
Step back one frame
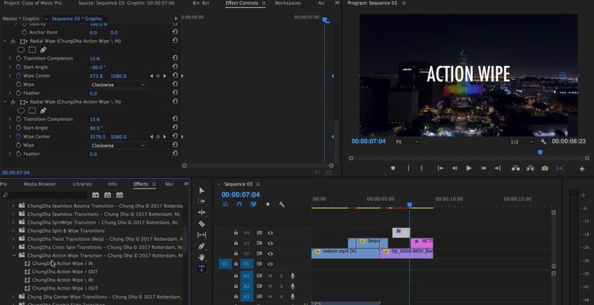click(455, 168)
